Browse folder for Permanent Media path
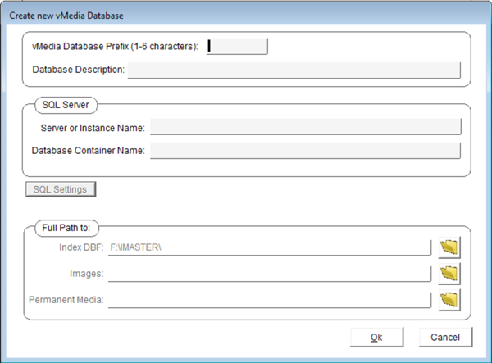492x363 pixels. [x=449, y=300]
